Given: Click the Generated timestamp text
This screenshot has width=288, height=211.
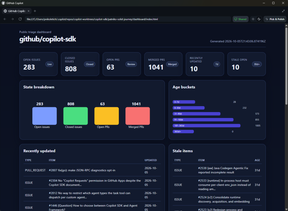Looking at the screenshot, I should [x=238, y=41].
